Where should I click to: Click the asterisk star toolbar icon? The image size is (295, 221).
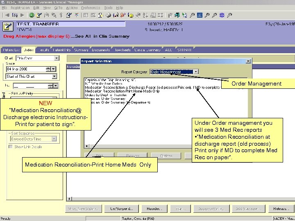[76, 15]
